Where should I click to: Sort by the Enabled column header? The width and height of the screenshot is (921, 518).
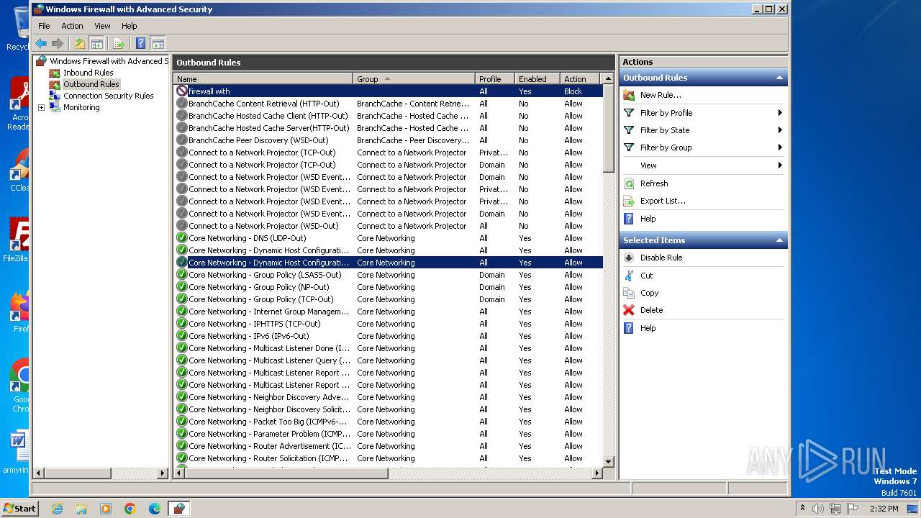point(537,79)
